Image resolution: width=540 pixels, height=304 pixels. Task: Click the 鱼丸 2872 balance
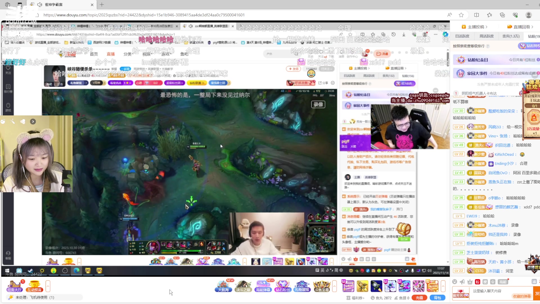[381, 298]
